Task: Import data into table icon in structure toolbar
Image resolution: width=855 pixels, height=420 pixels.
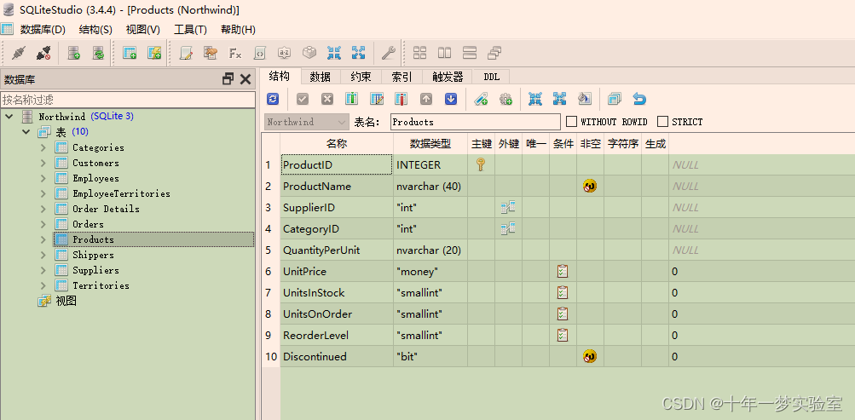Action: 535,99
